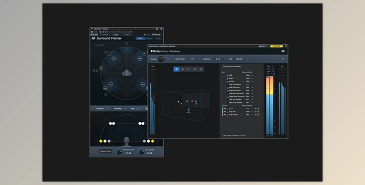Switch to the Balance mode tab
The height and width of the screenshot is (185, 365).
[149, 38]
